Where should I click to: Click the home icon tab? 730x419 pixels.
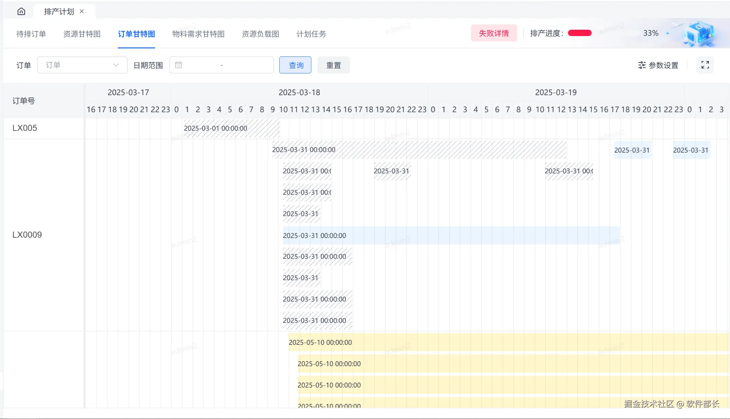(x=21, y=12)
